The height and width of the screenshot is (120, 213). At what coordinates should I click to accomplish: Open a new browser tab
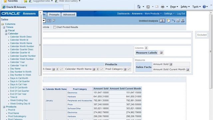[x=67, y=7]
